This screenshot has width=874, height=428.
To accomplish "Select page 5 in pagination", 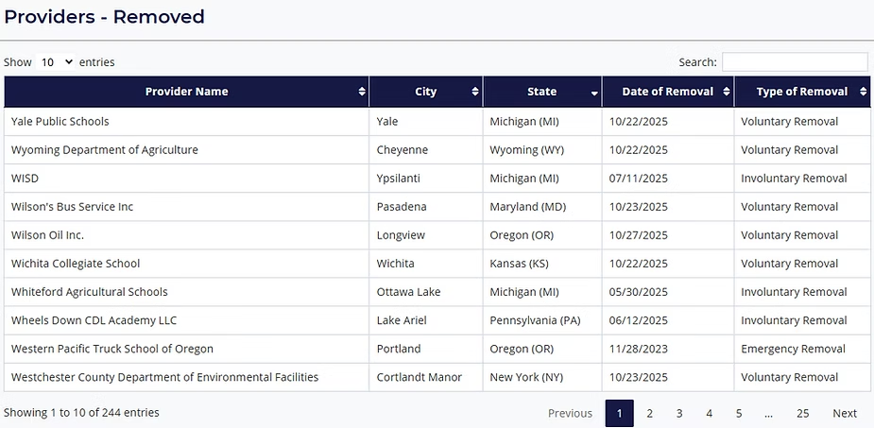I will click(738, 413).
